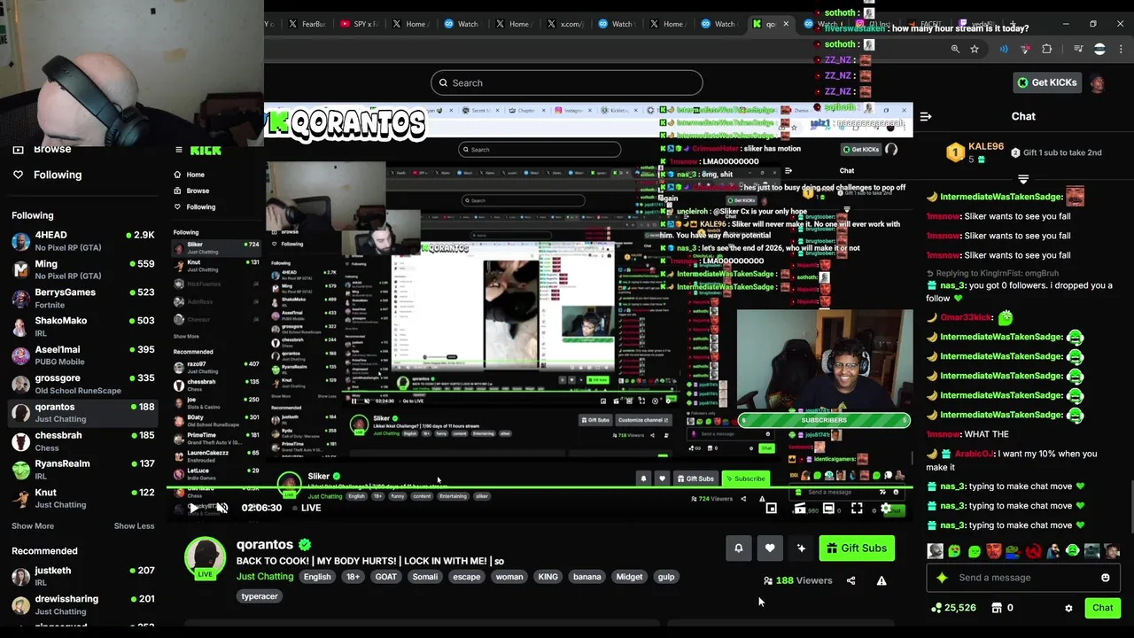
Task: Select the Somali tag
Action: coord(425,577)
